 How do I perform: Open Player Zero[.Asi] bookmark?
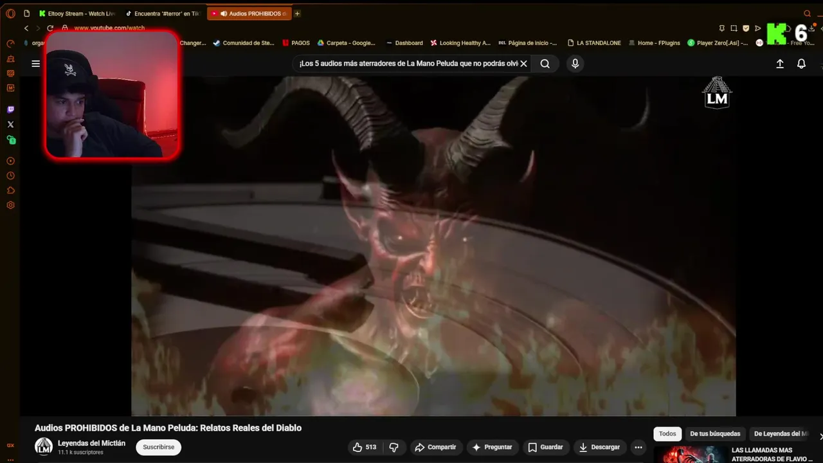pos(718,43)
